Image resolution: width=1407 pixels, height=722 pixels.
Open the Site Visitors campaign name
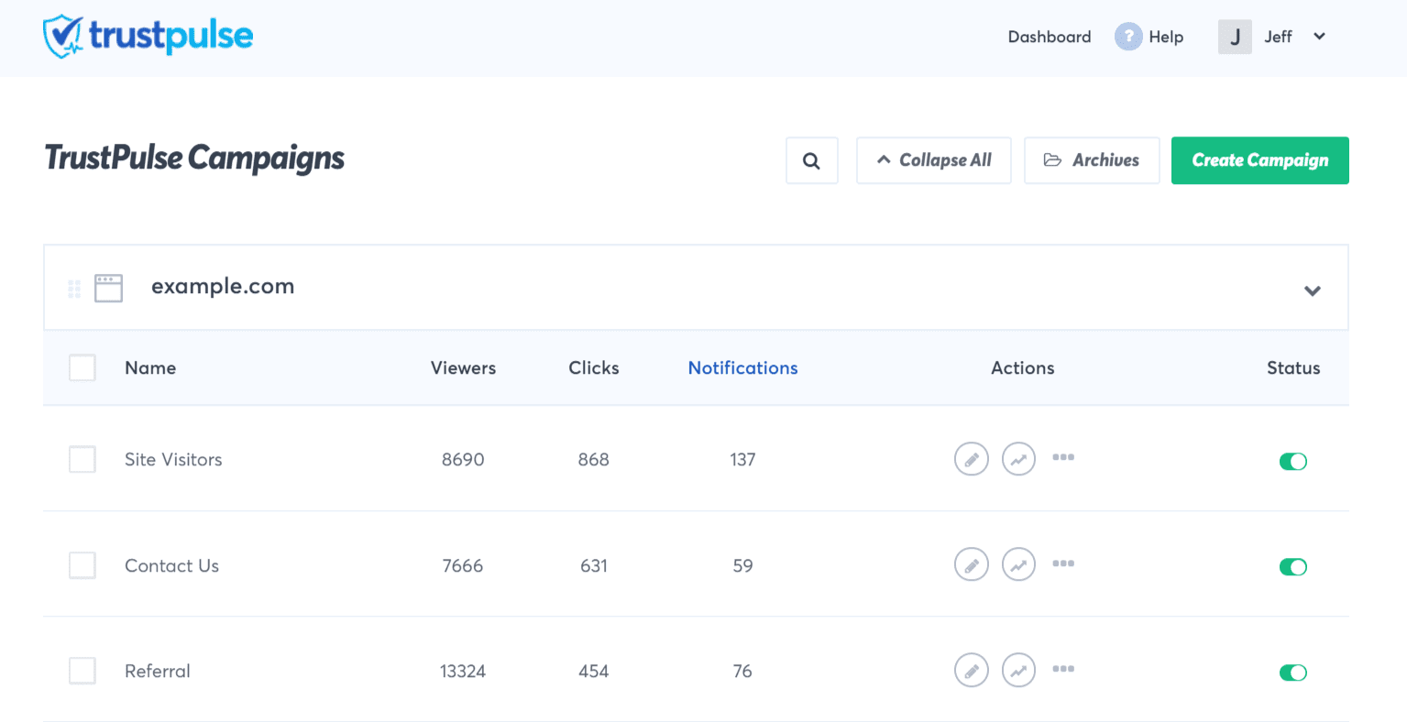point(173,459)
